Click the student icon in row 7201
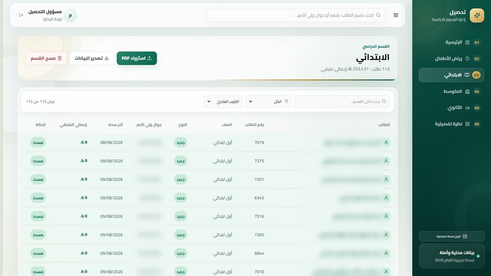The height and width of the screenshot is (276, 491). (386, 179)
